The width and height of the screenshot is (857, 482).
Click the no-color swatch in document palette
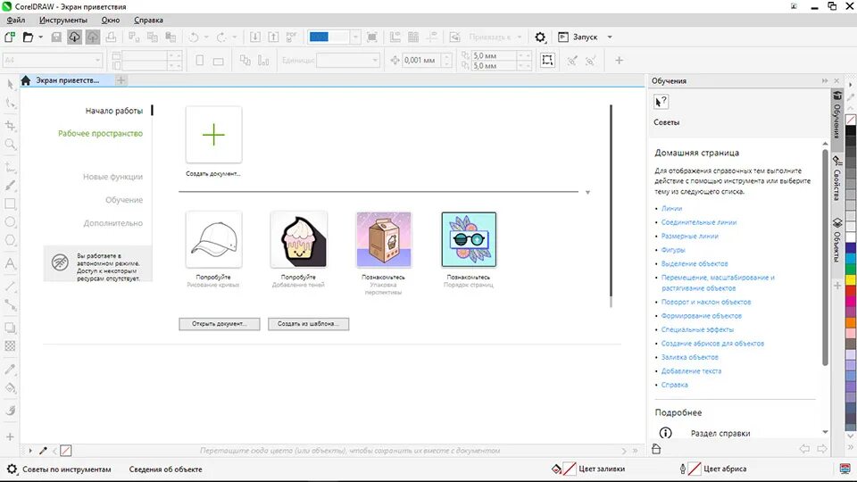click(x=65, y=451)
